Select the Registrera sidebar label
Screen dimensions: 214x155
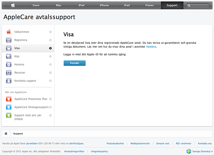[21, 40]
